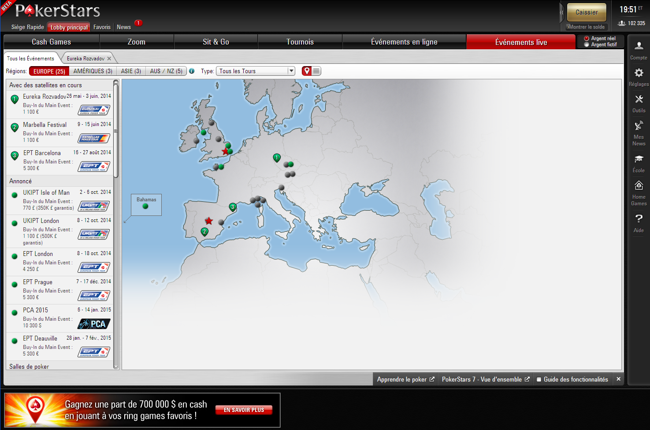Viewport: 650px width, 430px height.
Task: Go to Lobby principal
Action: [69, 27]
